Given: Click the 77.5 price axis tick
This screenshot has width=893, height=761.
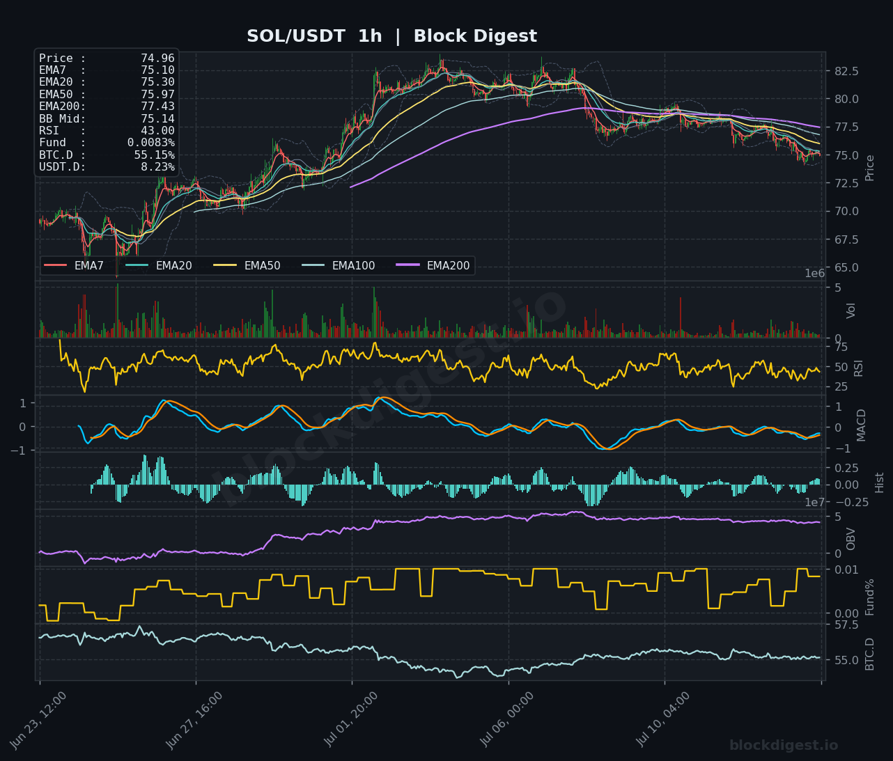Looking at the screenshot, I should [846, 127].
